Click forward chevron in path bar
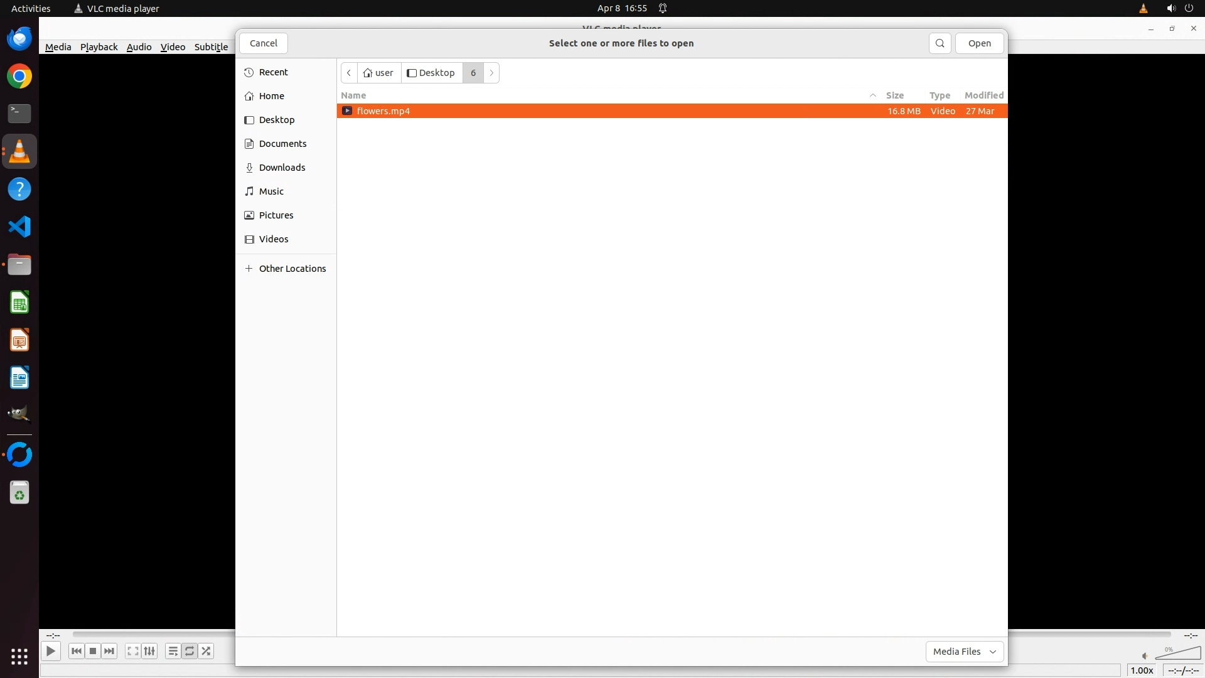This screenshot has width=1205, height=678. coord(491,73)
